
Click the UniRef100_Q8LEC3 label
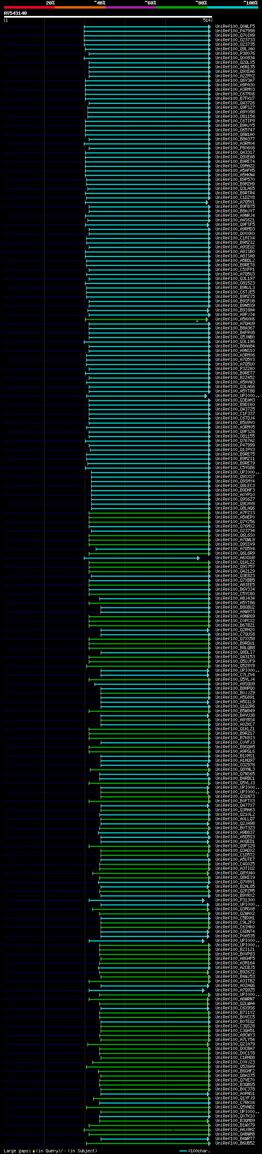click(x=235, y=486)
